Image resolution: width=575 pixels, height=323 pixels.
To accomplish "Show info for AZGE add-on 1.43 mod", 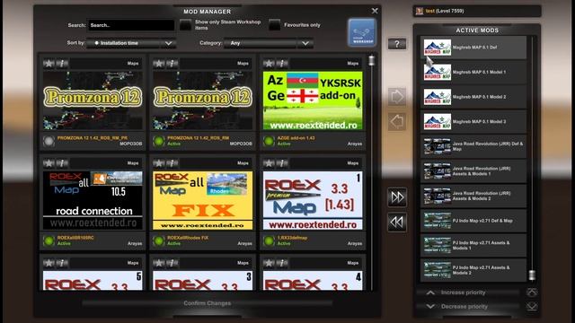I will coord(282,64).
